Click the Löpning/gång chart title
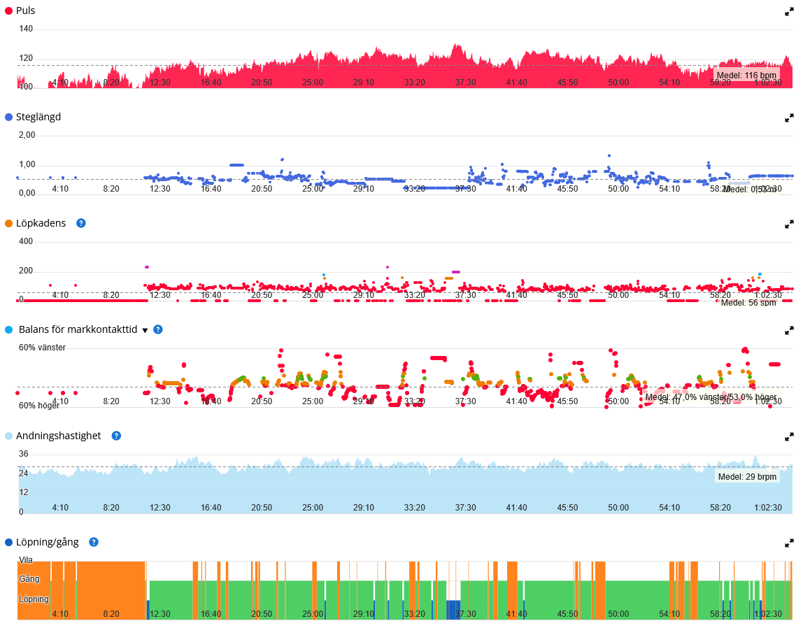 pyautogui.click(x=47, y=542)
